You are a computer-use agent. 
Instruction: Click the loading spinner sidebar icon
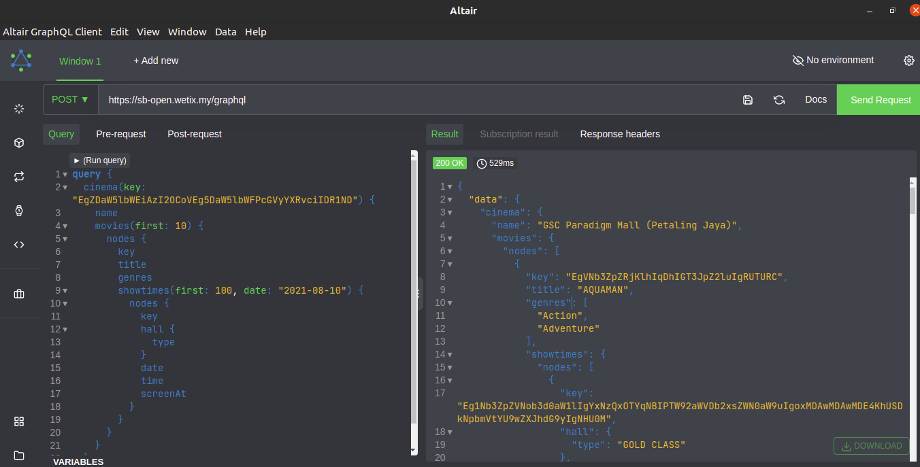coord(19,109)
